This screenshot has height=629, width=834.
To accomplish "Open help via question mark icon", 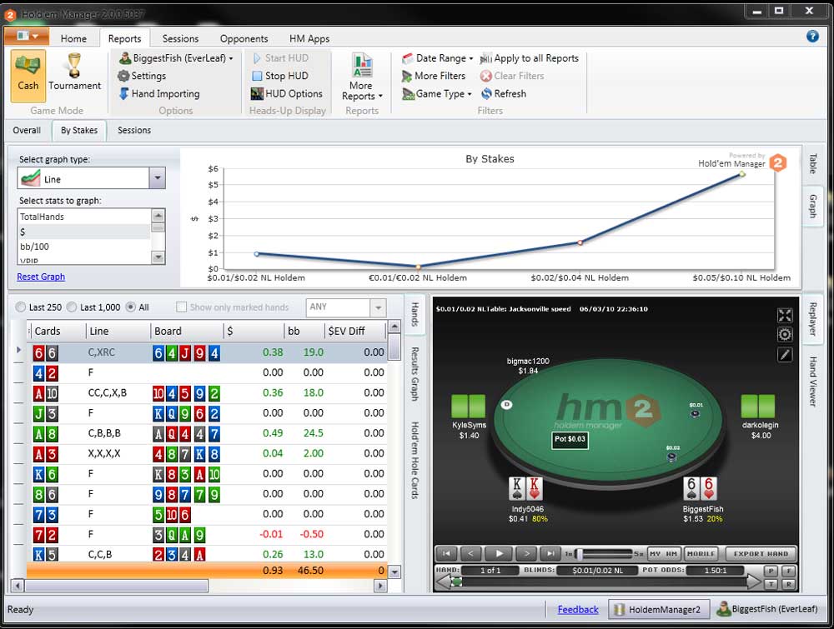I will pyautogui.click(x=812, y=36).
